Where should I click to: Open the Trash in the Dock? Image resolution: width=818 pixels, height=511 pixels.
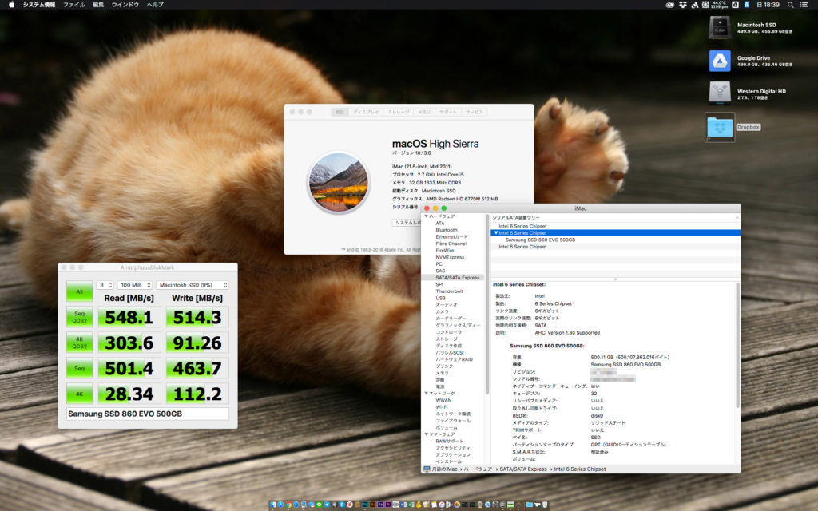[545, 505]
